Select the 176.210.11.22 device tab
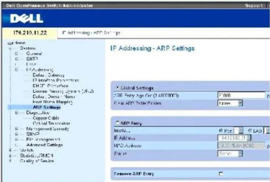 [30, 33]
